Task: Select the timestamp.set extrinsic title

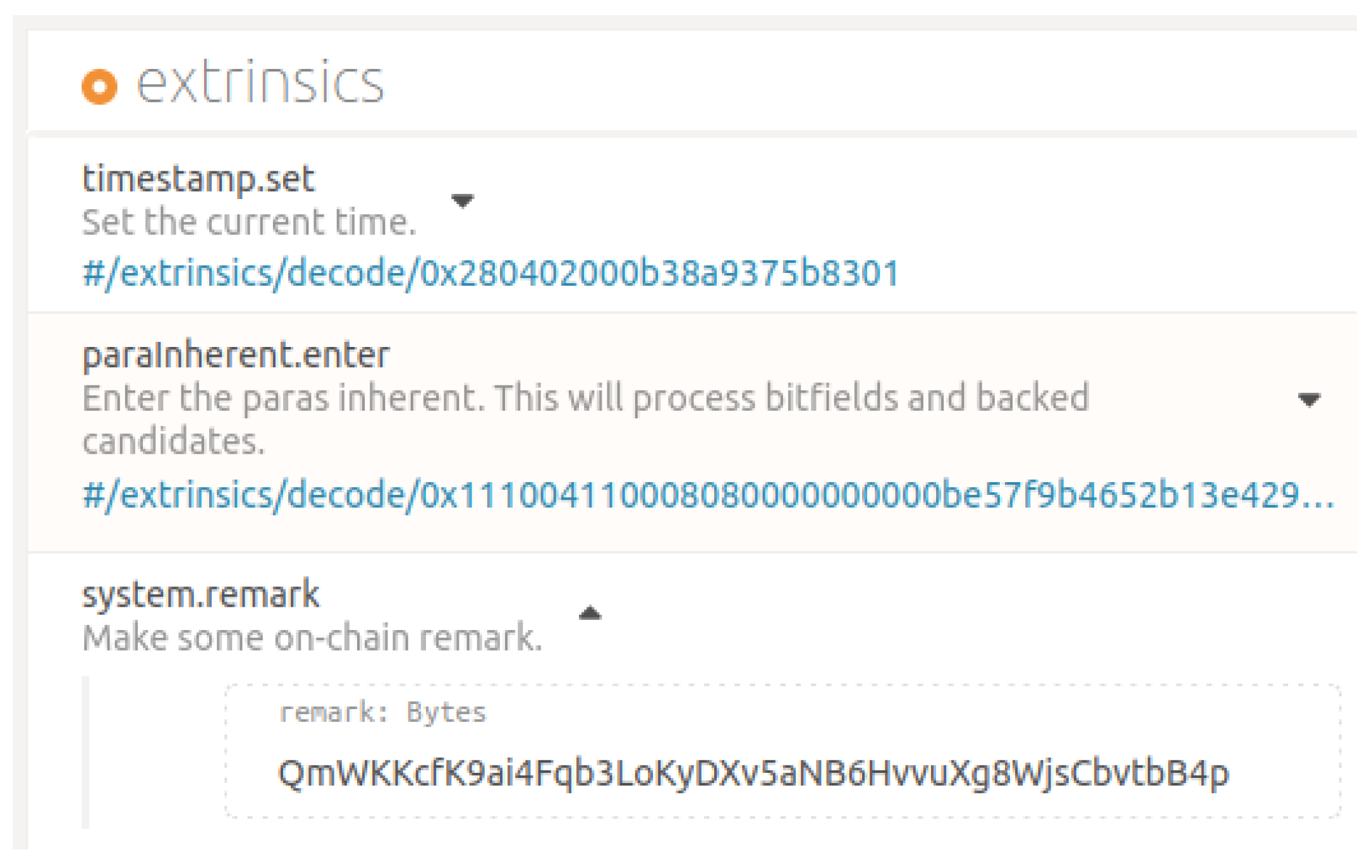Action: [198, 179]
